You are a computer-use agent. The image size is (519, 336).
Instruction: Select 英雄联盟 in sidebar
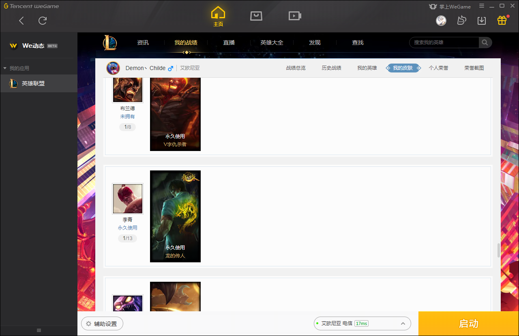point(39,83)
